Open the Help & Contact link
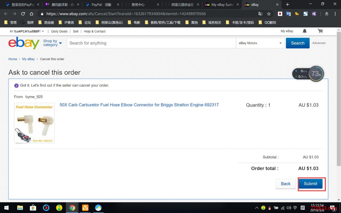 click(x=95, y=31)
